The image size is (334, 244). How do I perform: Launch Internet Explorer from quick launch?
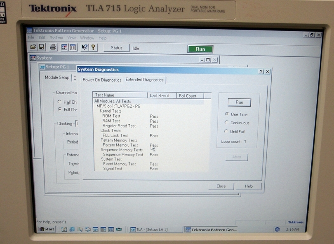pos(72,229)
